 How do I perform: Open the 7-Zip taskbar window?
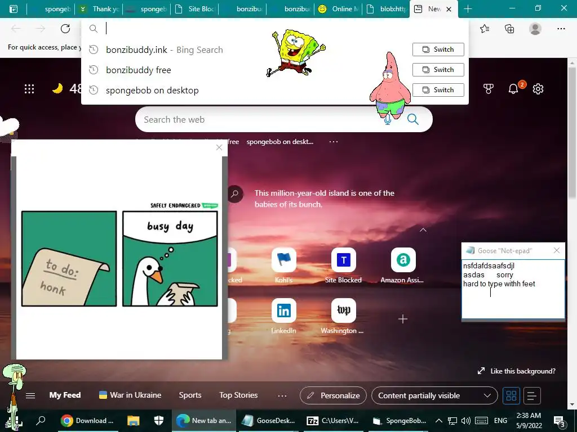(333, 421)
